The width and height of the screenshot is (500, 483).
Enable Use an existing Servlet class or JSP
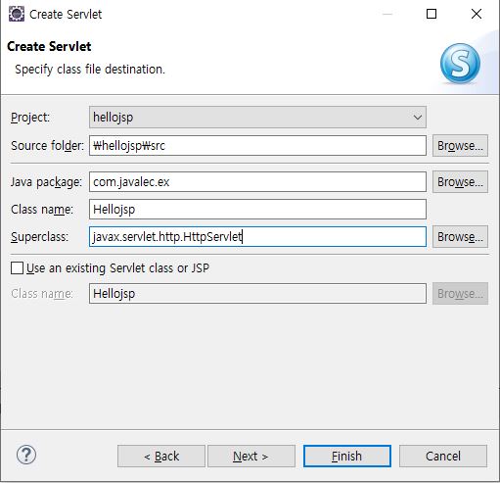coord(17,268)
